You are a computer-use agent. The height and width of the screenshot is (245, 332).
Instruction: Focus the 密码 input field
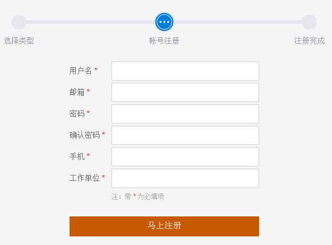coord(185,114)
